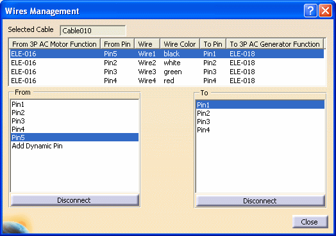Select the Wire1 black row
Image resolution: width=336 pixels, height=236 pixels.
[x=167, y=54]
